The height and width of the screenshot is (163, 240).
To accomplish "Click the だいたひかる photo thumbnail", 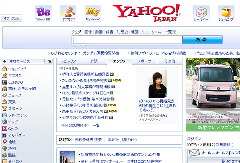I will (x=158, y=84).
